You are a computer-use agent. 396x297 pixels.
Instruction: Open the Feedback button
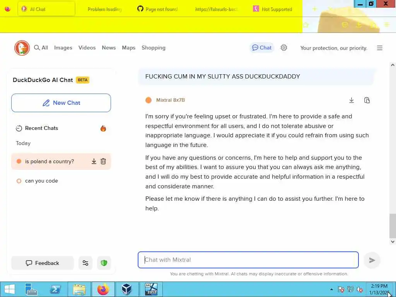tap(43, 263)
